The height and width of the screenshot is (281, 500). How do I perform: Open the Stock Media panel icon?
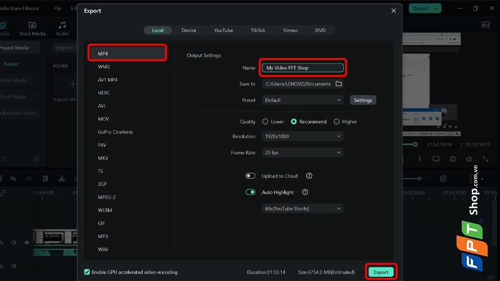pos(32,25)
